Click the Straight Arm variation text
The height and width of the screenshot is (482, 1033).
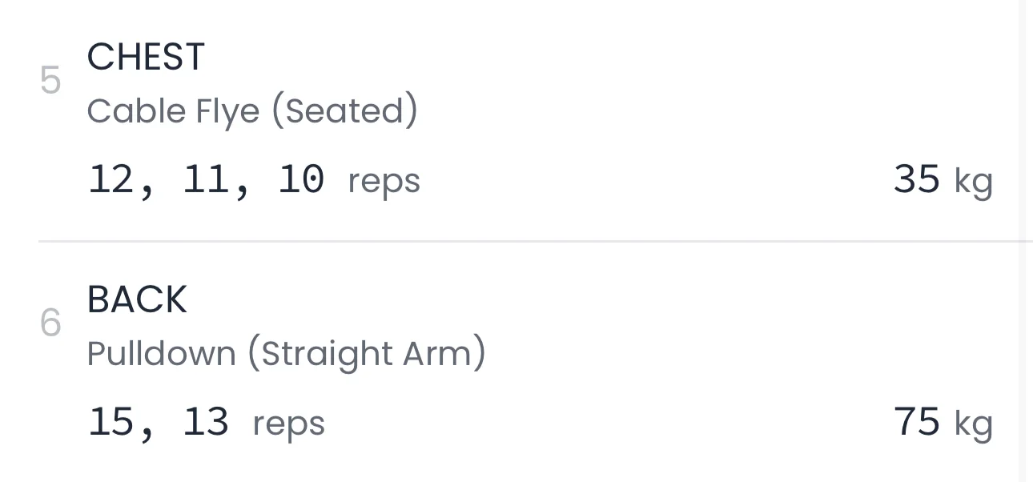point(366,354)
